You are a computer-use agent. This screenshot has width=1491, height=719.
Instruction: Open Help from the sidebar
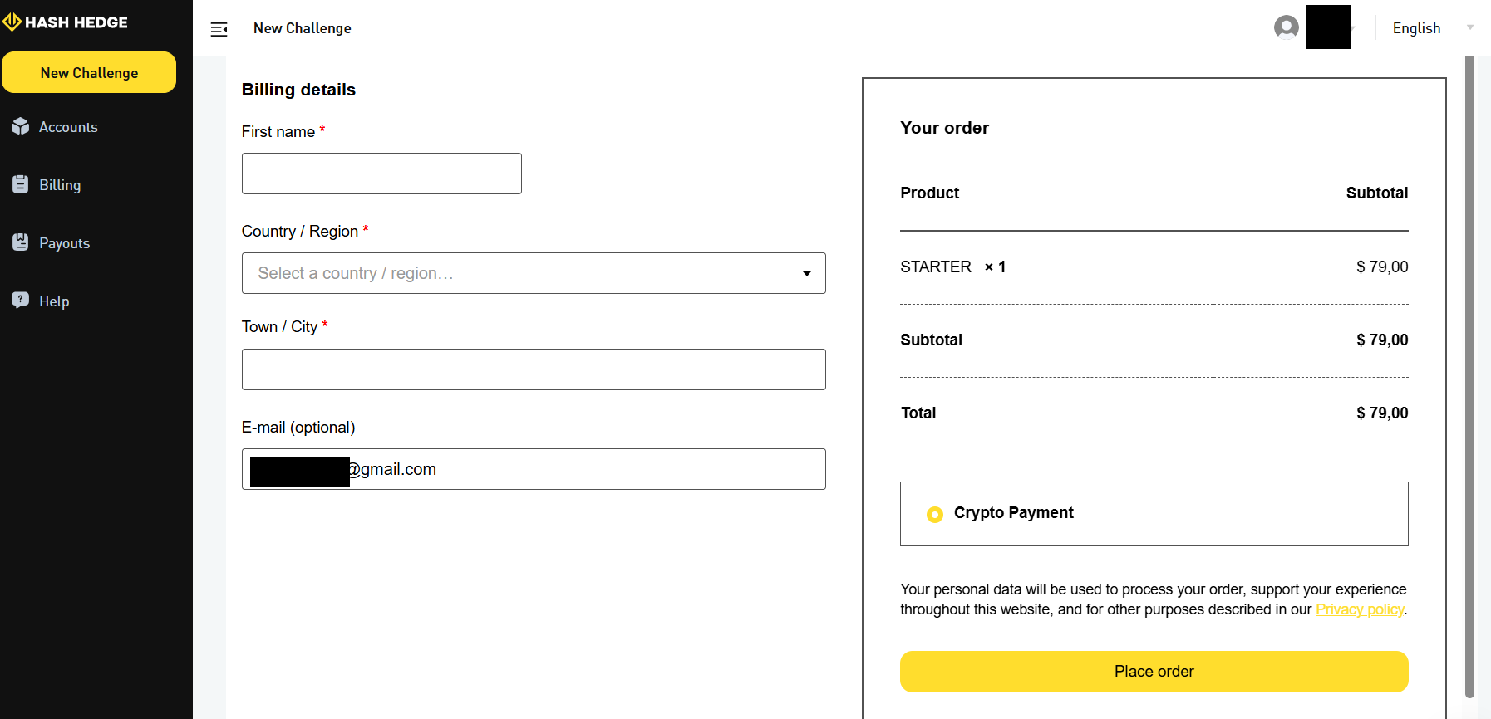54,301
